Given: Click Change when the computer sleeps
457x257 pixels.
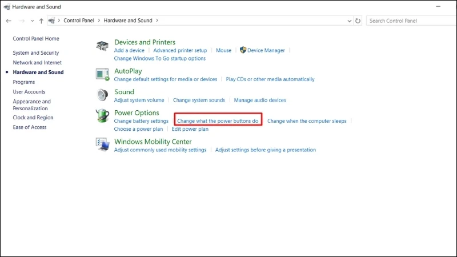Looking at the screenshot, I should 307,121.
